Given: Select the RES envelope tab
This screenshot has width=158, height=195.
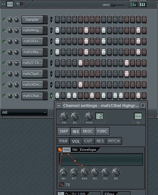Looking at the screenshot, I should (100, 141).
